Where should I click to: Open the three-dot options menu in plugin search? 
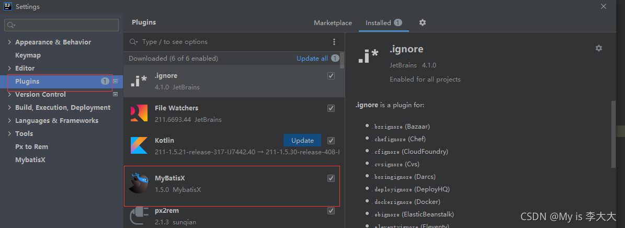click(x=334, y=42)
